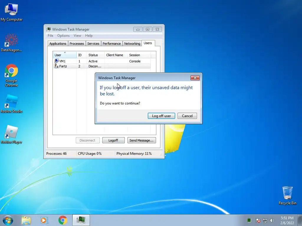
Task: Open the File menu
Action: (50, 36)
